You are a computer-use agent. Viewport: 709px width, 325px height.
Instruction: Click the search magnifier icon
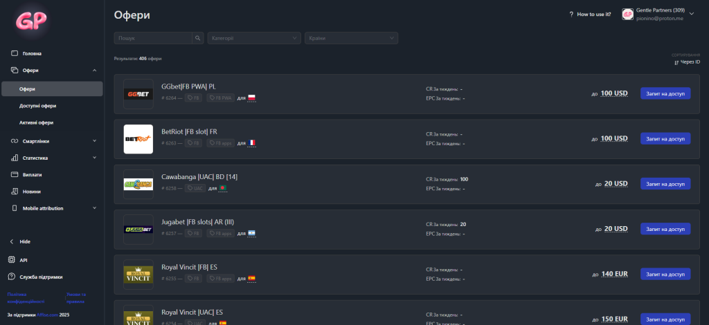(x=198, y=38)
